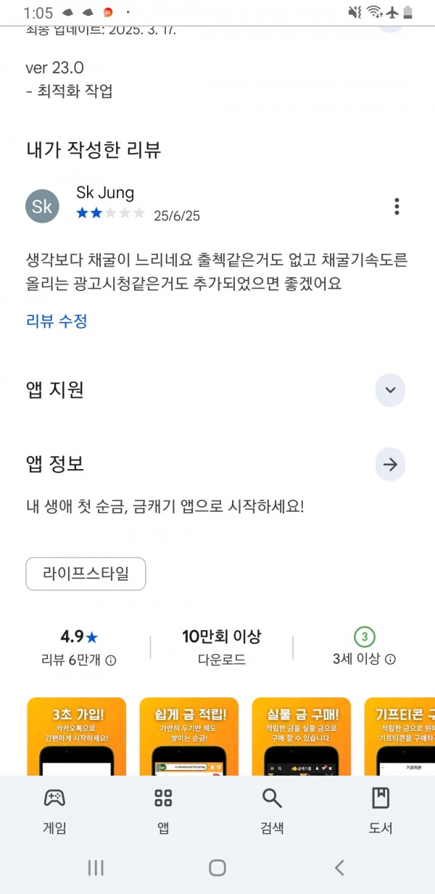Tap the info icon beside 3세 이상
Screen dimensions: 435x894
[x=390, y=660]
